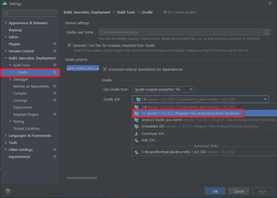Viewport: 277px width, 198px height.
Task: Select Gradle in the settings tree
Action: [30, 72]
